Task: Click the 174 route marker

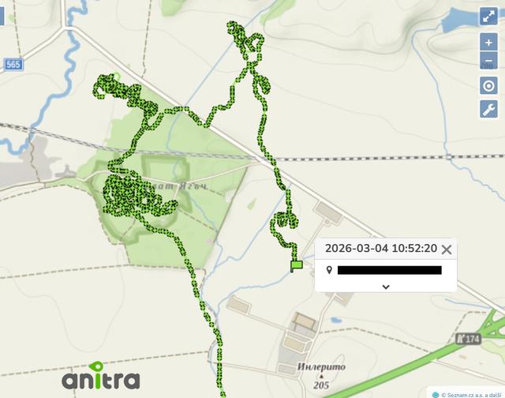Action: pos(469,339)
